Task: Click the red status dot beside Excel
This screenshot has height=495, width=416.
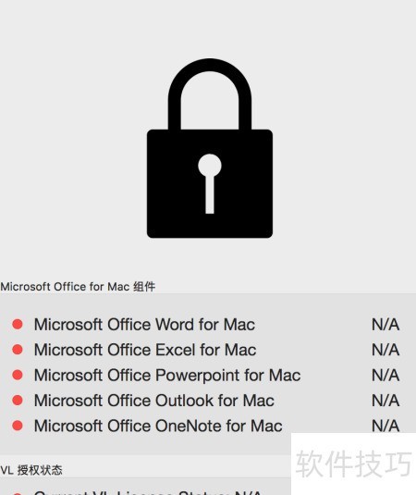Action: [18, 350]
